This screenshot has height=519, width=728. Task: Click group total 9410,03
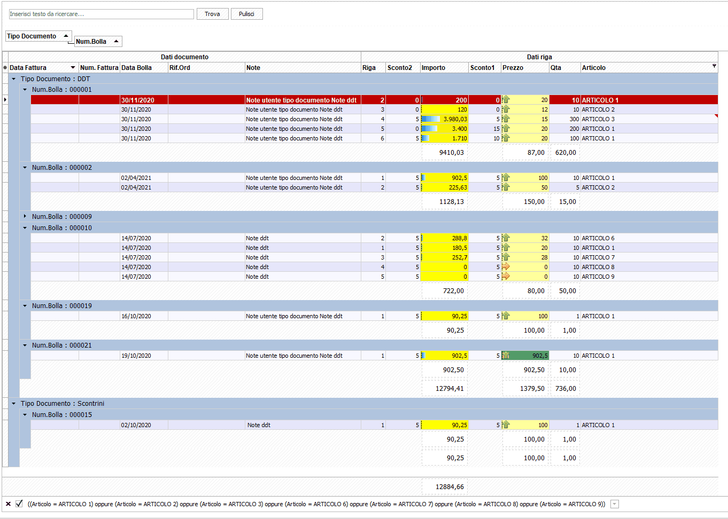(445, 153)
